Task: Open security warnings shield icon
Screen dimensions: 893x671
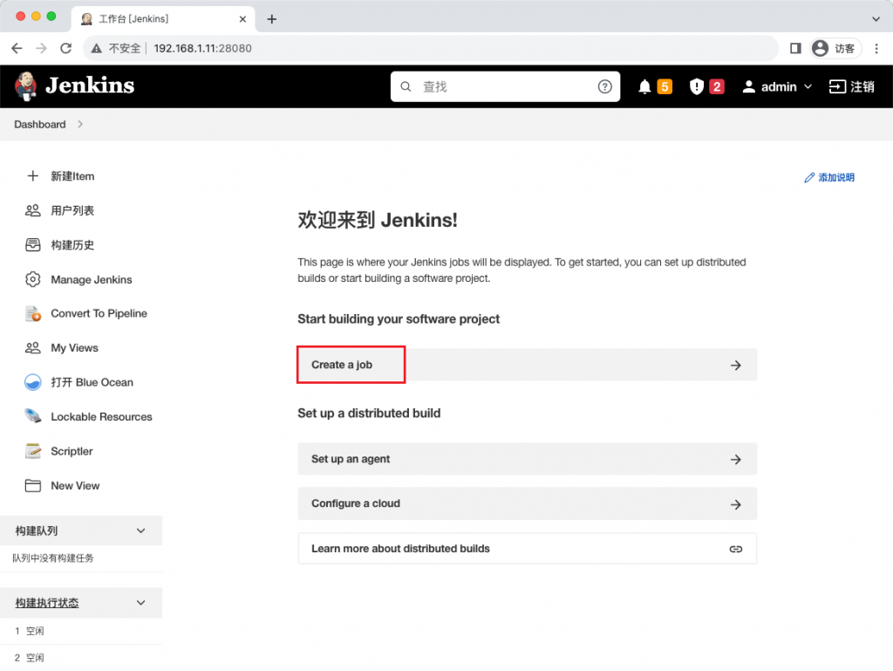Action: coord(697,86)
